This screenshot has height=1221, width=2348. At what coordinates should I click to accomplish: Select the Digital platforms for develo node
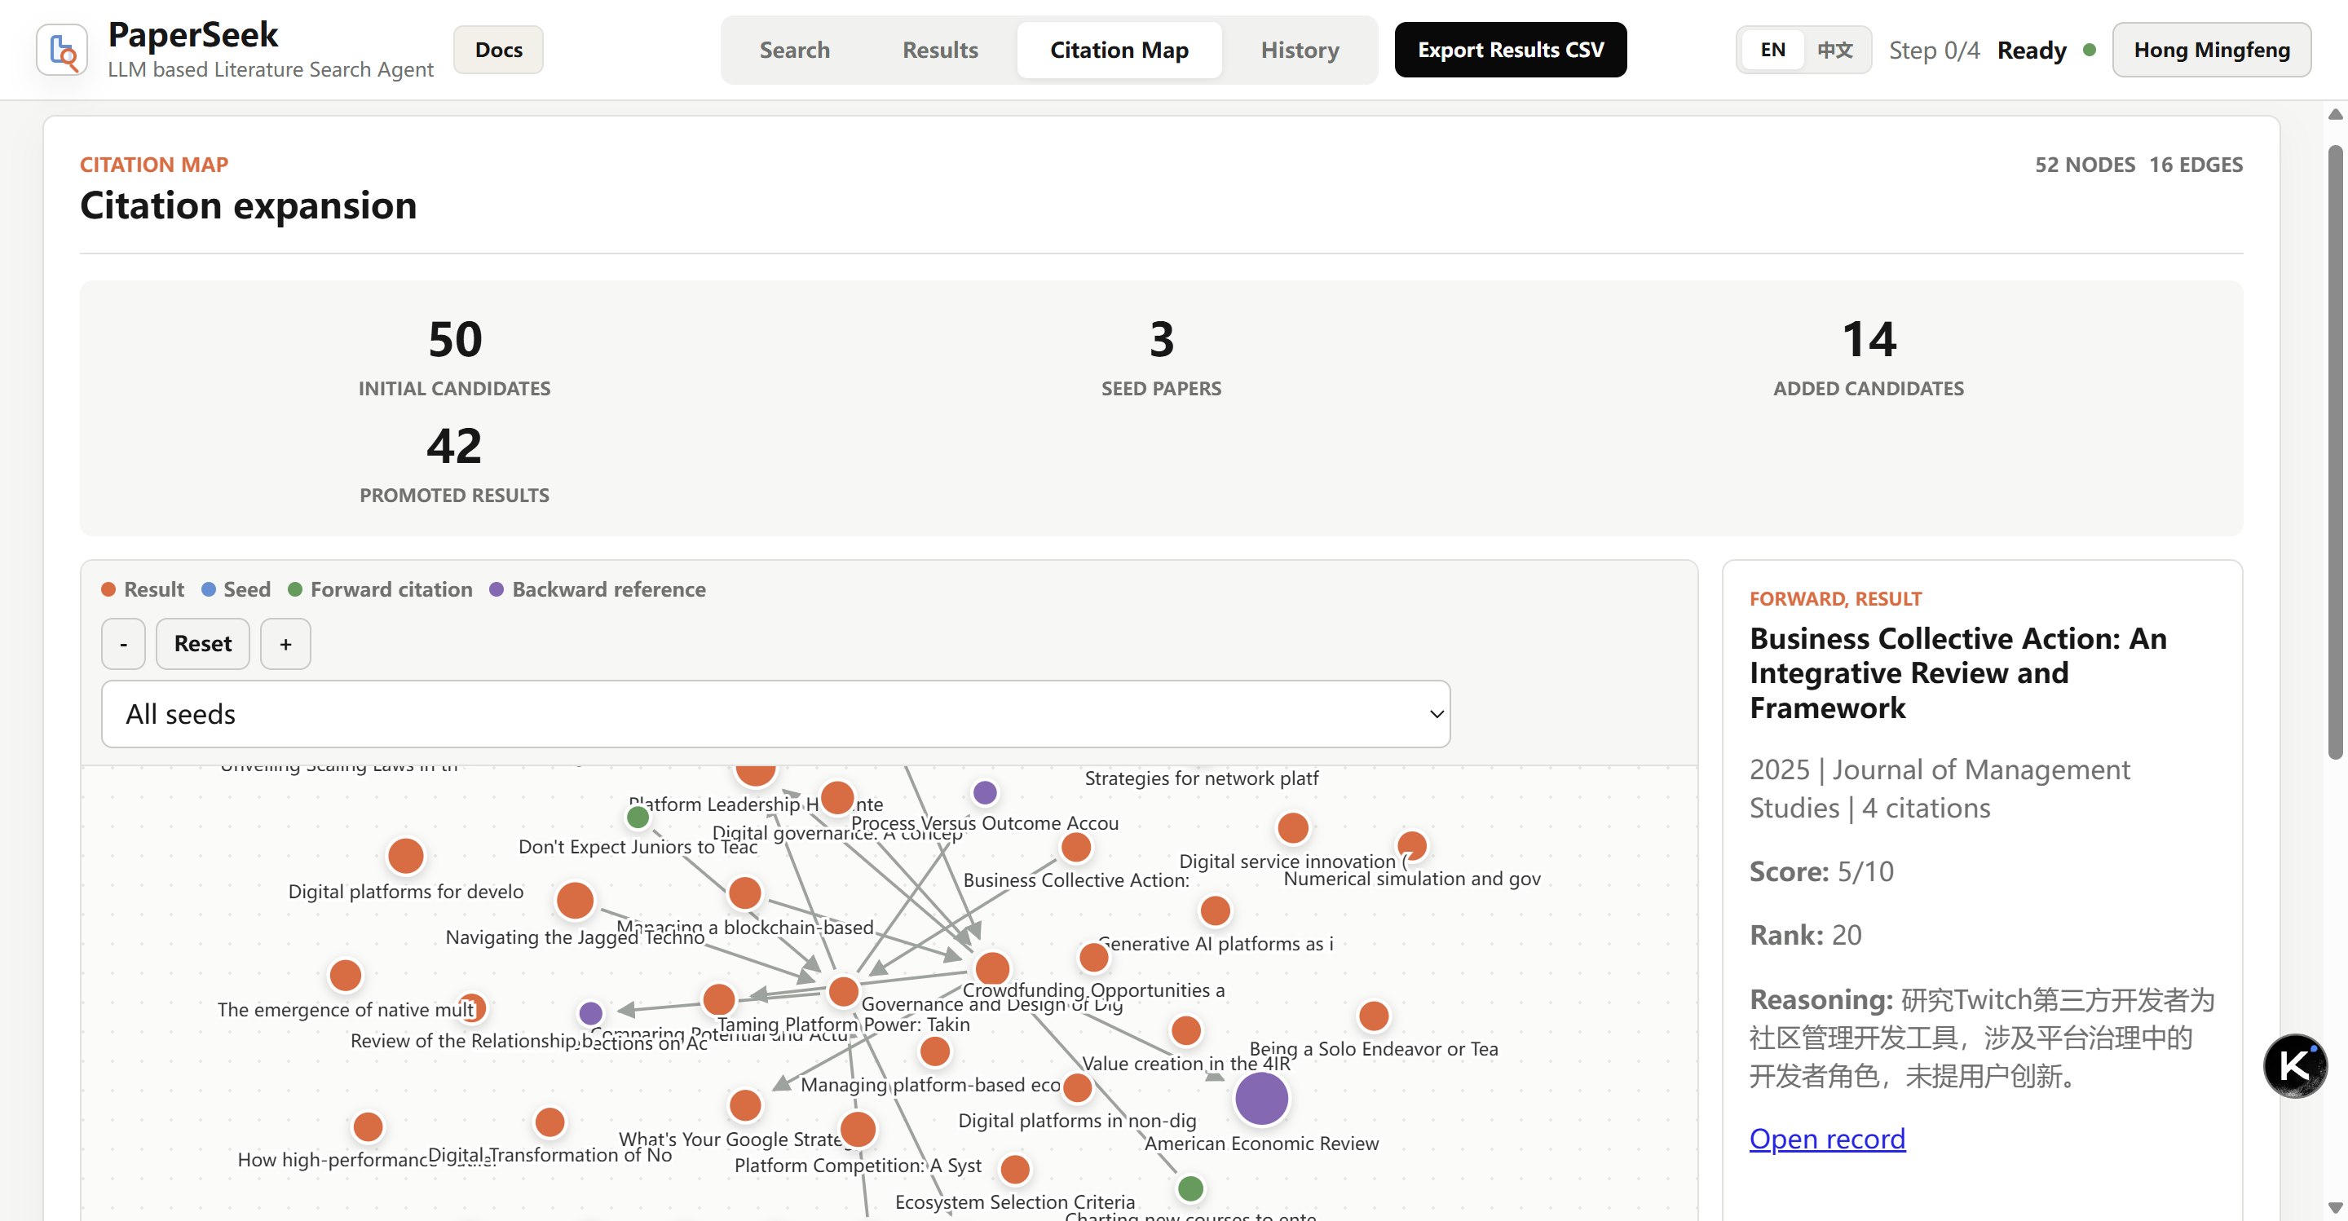(406, 856)
